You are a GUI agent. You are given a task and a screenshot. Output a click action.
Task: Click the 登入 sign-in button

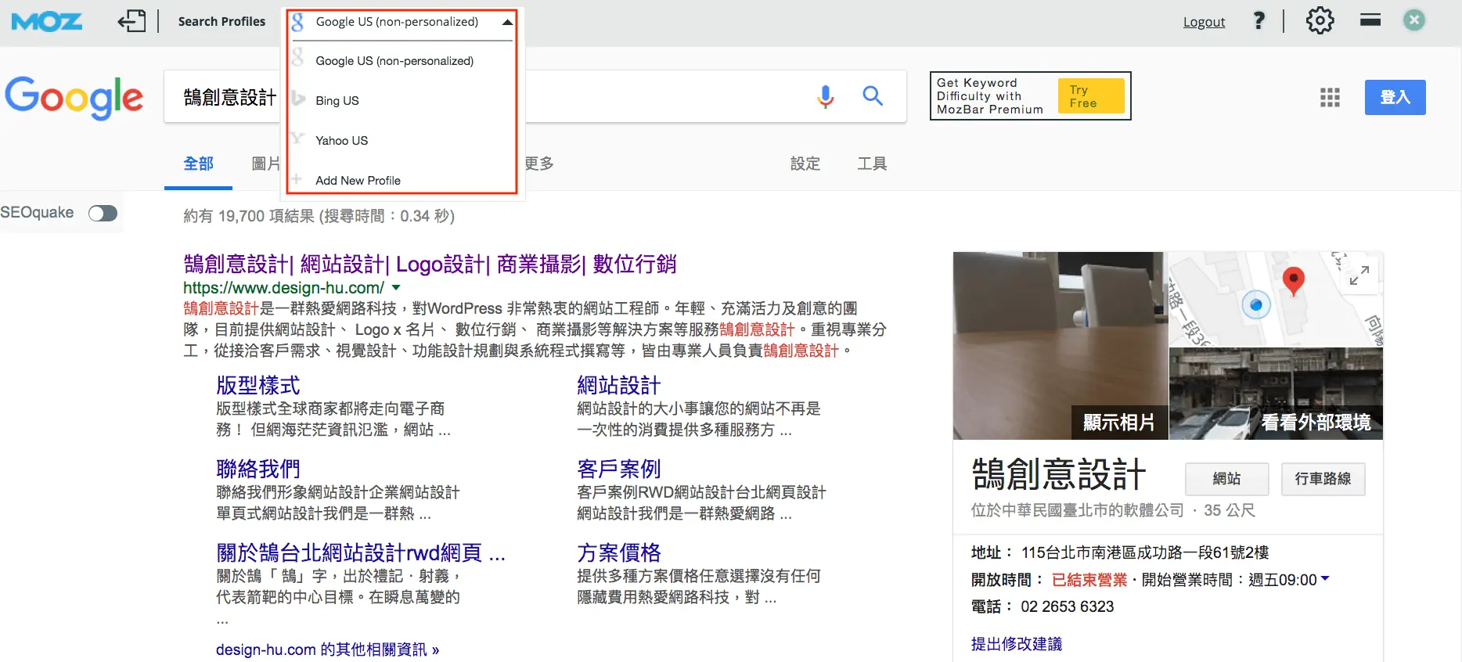[x=1395, y=97]
